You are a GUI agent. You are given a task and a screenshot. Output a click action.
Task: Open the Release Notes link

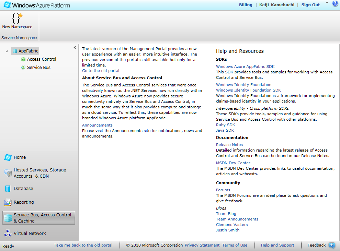pos(229,145)
